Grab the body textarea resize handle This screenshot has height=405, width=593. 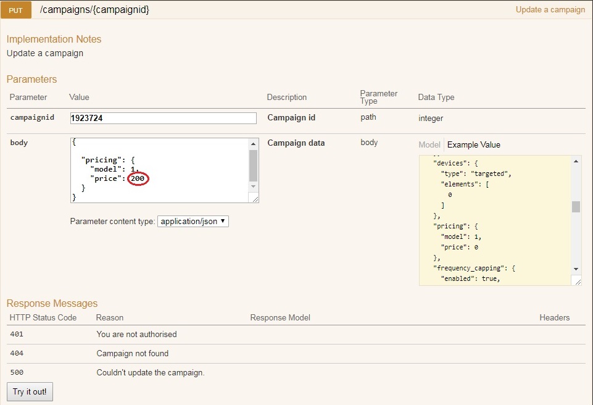pos(254,198)
